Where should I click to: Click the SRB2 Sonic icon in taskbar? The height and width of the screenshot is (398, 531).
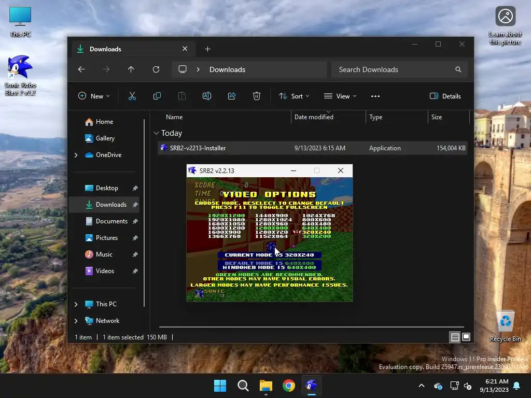(x=312, y=386)
